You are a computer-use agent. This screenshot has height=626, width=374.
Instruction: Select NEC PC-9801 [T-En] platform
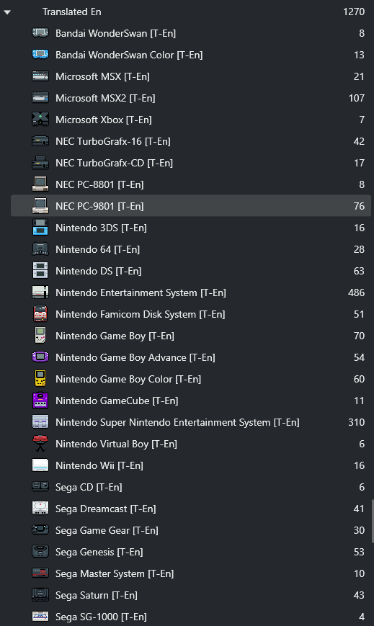tap(190, 206)
